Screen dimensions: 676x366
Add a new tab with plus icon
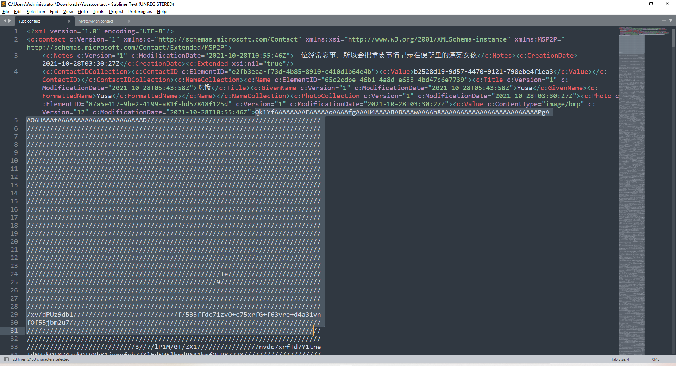click(664, 21)
